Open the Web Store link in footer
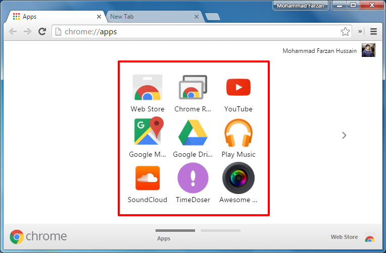386x253 pixels. click(x=344, y=237)
